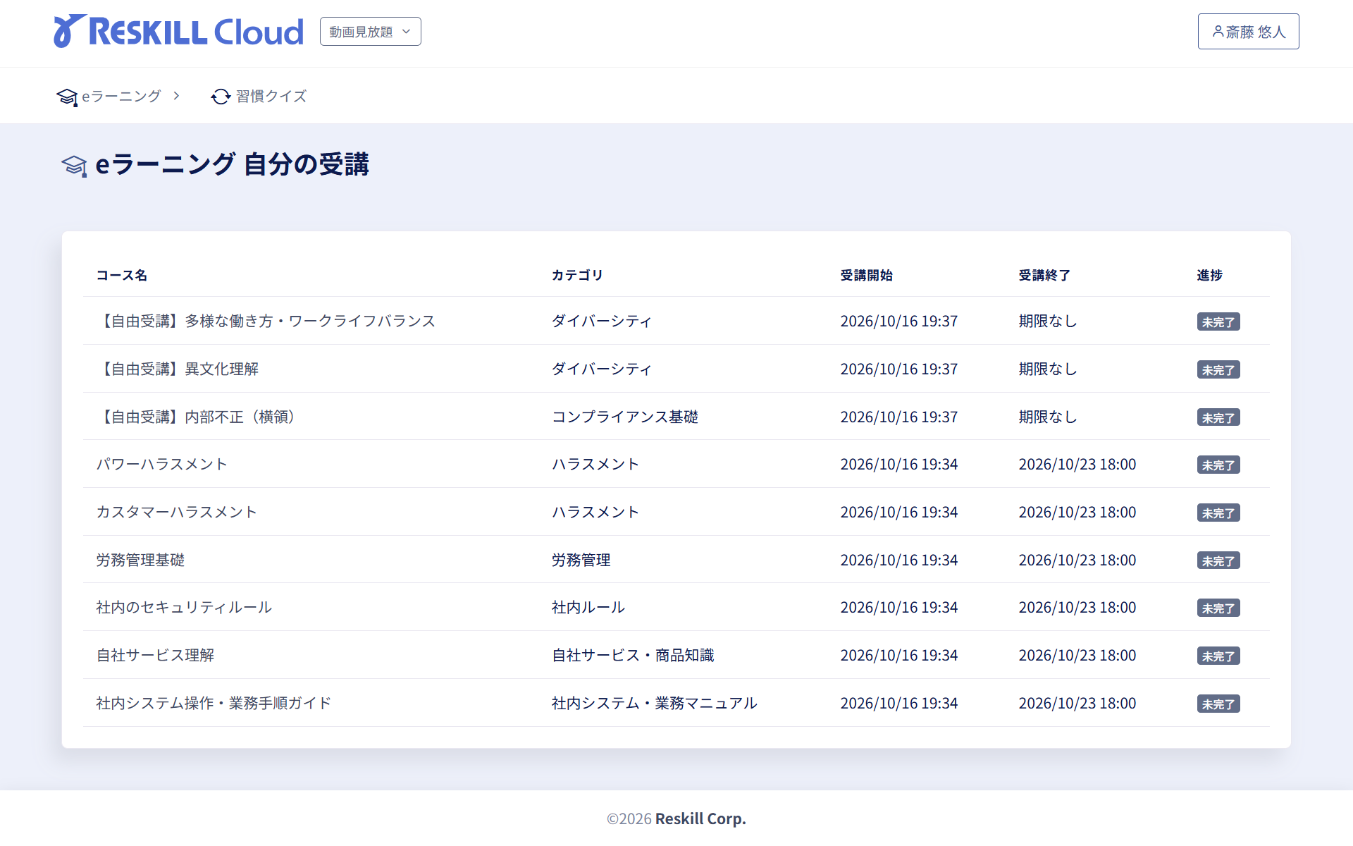
Task: Click the コース名 column header
Action: [x=122, y=275]
